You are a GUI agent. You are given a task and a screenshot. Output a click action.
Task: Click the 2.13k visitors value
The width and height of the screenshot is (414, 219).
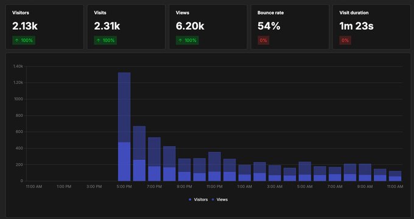[25, 26]
